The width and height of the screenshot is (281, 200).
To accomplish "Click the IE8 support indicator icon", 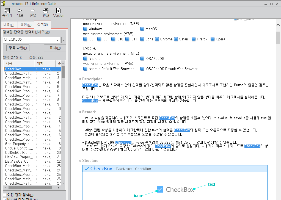I will pos(85,39).
